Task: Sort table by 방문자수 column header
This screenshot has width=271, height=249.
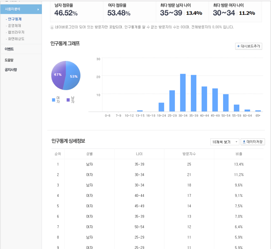Action: point(189,154)
